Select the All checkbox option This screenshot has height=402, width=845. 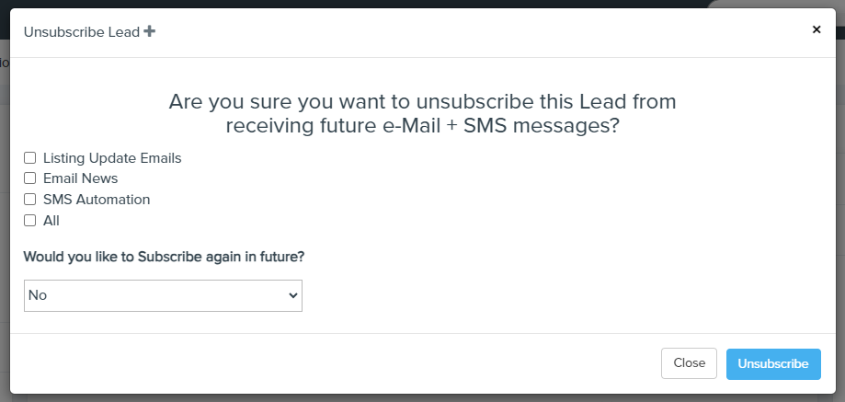click(x=30, y=221)
